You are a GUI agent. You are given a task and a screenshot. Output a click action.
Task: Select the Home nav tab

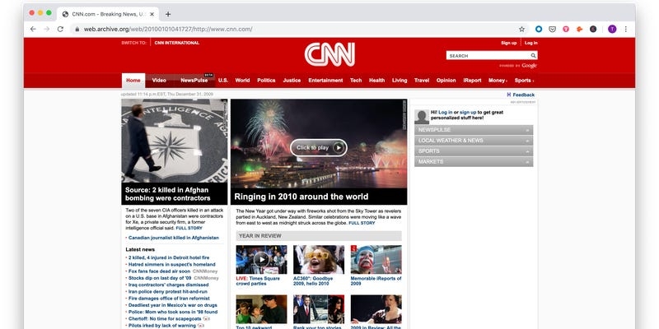coord(133,81)
